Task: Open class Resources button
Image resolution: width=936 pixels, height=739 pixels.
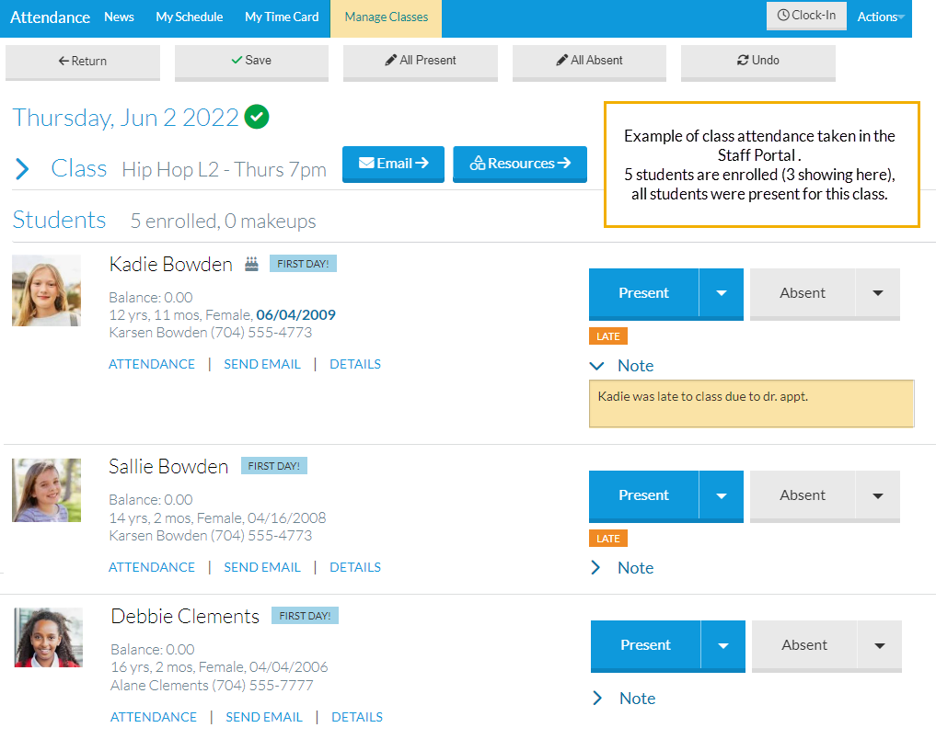Action: [x=520, y=164]
